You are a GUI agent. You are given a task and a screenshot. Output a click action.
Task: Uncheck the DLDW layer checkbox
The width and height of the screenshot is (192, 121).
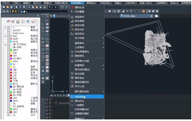click(8, 39)
